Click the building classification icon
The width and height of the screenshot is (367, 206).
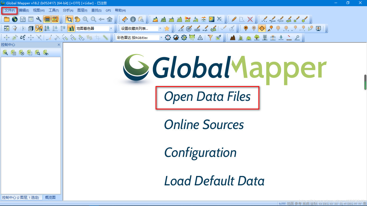pos(265,38)
